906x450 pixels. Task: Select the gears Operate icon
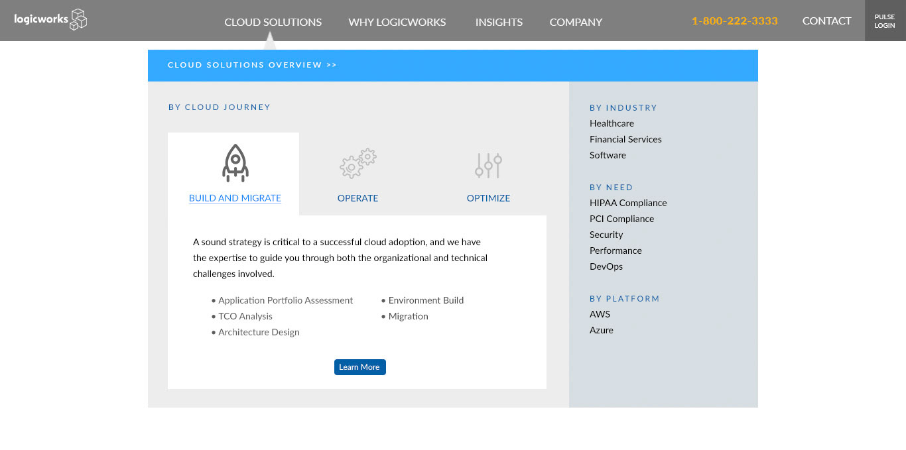click(x=358, y=164)
